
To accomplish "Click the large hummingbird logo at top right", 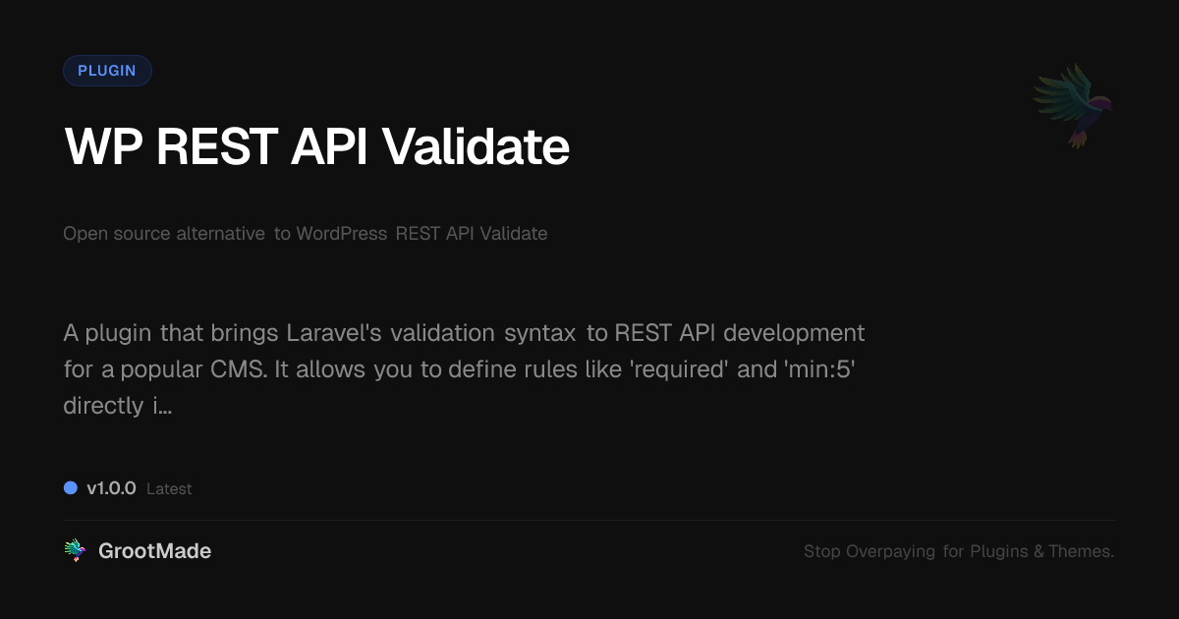I will [x=1073, y=105].
